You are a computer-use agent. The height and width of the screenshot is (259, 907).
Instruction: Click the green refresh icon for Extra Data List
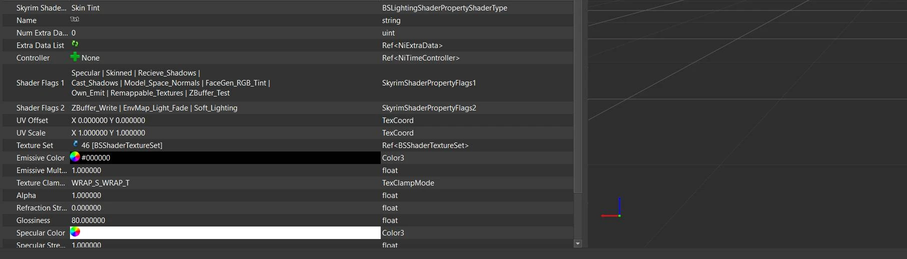point(75,44)
